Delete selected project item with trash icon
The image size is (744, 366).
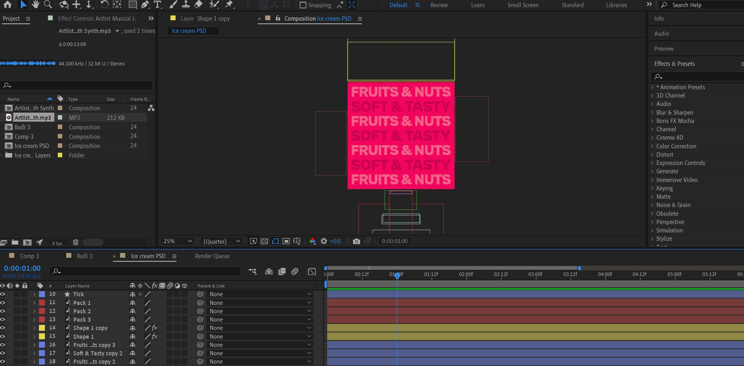coord(76,242)
